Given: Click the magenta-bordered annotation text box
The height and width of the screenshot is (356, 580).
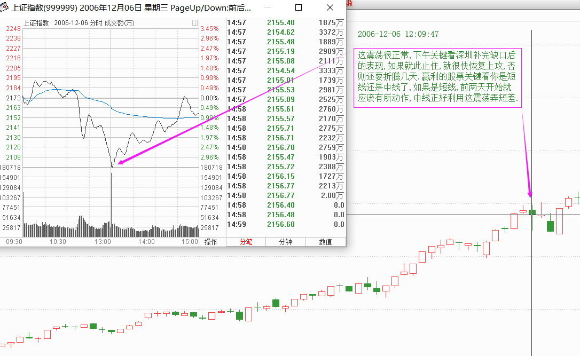Looking at the screenshot, I should [x=437, y=77].
